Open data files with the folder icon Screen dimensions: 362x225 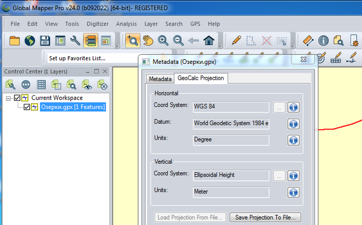[14, 41]
